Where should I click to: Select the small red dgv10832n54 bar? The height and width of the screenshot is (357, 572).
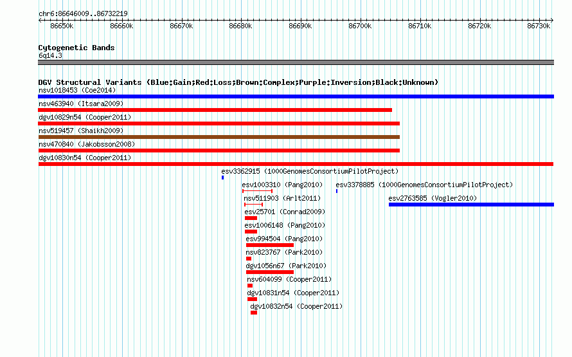pos(254,313)
